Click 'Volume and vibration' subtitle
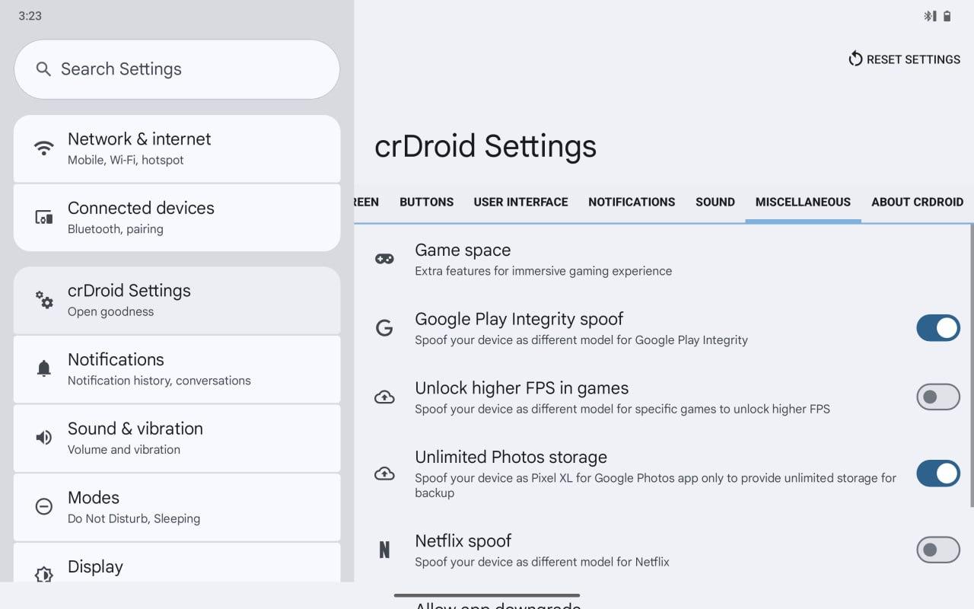The image size is (974, 609). [124, 449]
